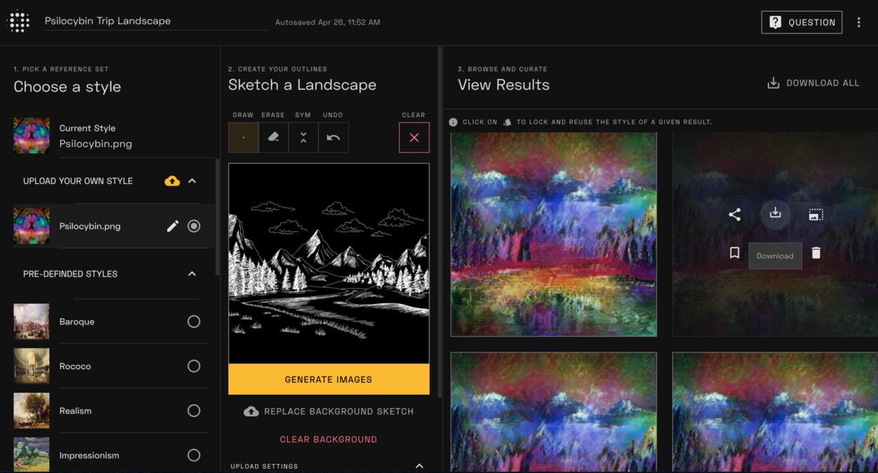
Task: Select the Erase tool
Action: (273, 138)
